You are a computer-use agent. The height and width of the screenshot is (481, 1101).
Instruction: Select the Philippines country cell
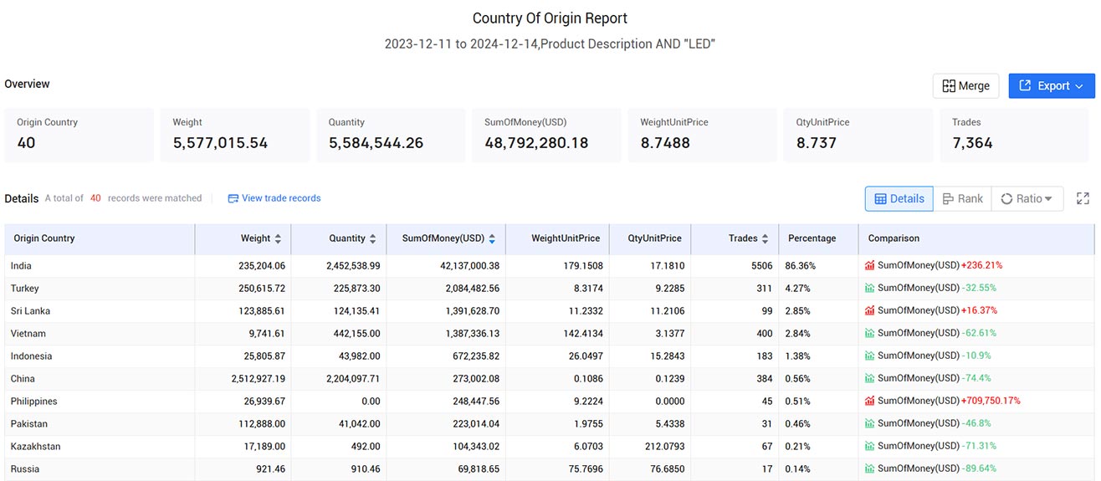pos(100,402)
